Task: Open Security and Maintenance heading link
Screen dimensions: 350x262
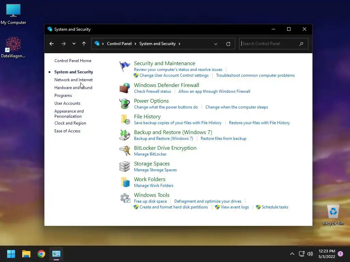Action: coord(164,63)
